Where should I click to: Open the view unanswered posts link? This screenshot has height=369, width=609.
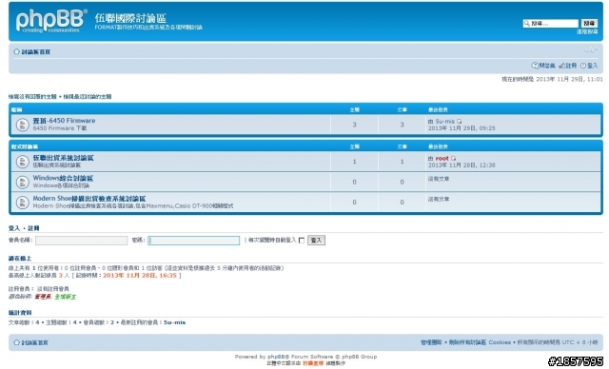pos(32,97)
